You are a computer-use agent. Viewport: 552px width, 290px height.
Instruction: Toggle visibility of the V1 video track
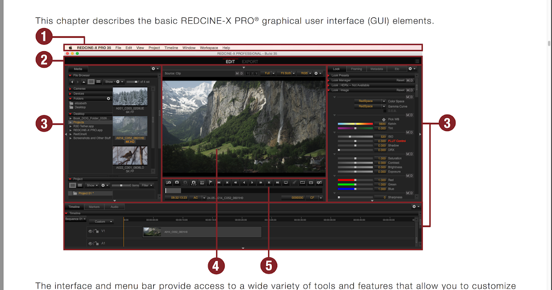pyautogui.click(x=90, y=231)
